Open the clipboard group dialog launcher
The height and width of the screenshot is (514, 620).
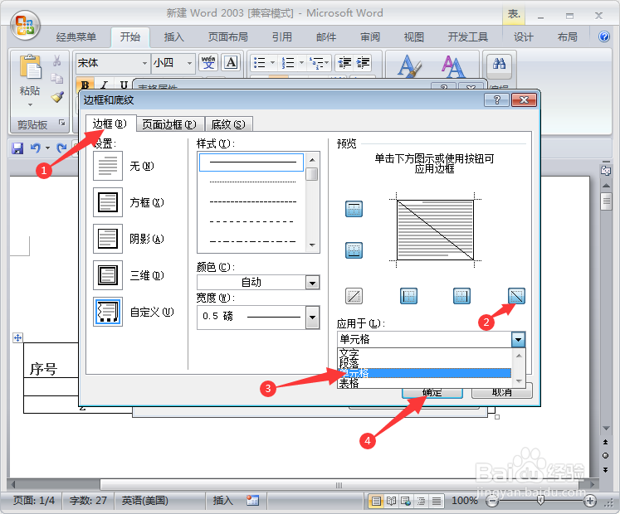[61, 123]
